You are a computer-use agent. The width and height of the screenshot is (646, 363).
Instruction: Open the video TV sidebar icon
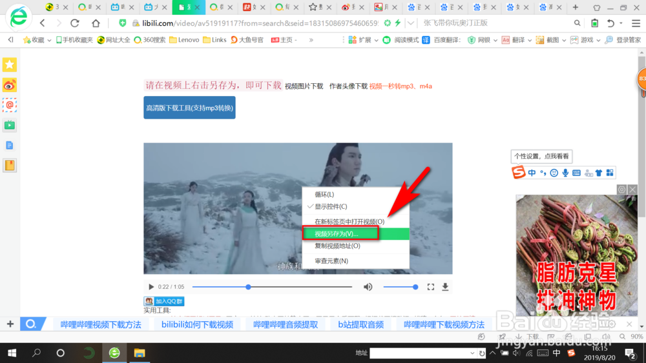(x=10, y=125)
